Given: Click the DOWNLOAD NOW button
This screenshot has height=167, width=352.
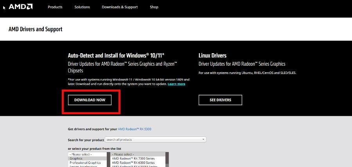Looking at the screenshot, I should [x=90, y=100].
